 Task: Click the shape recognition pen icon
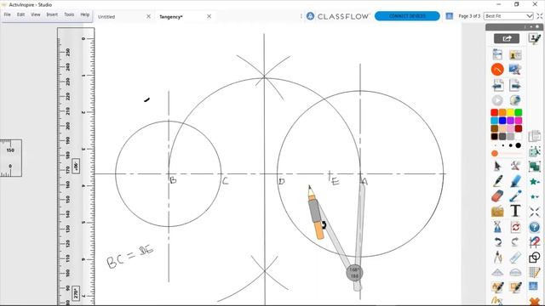(x=515, y=287)
